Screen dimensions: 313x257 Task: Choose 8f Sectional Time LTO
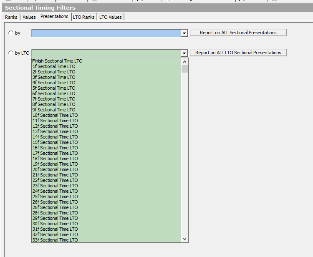coord(106,104)
